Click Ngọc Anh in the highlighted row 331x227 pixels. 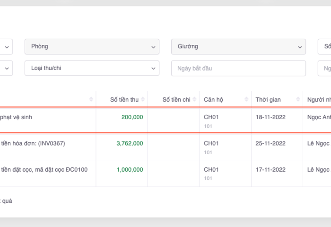(319, 117)
